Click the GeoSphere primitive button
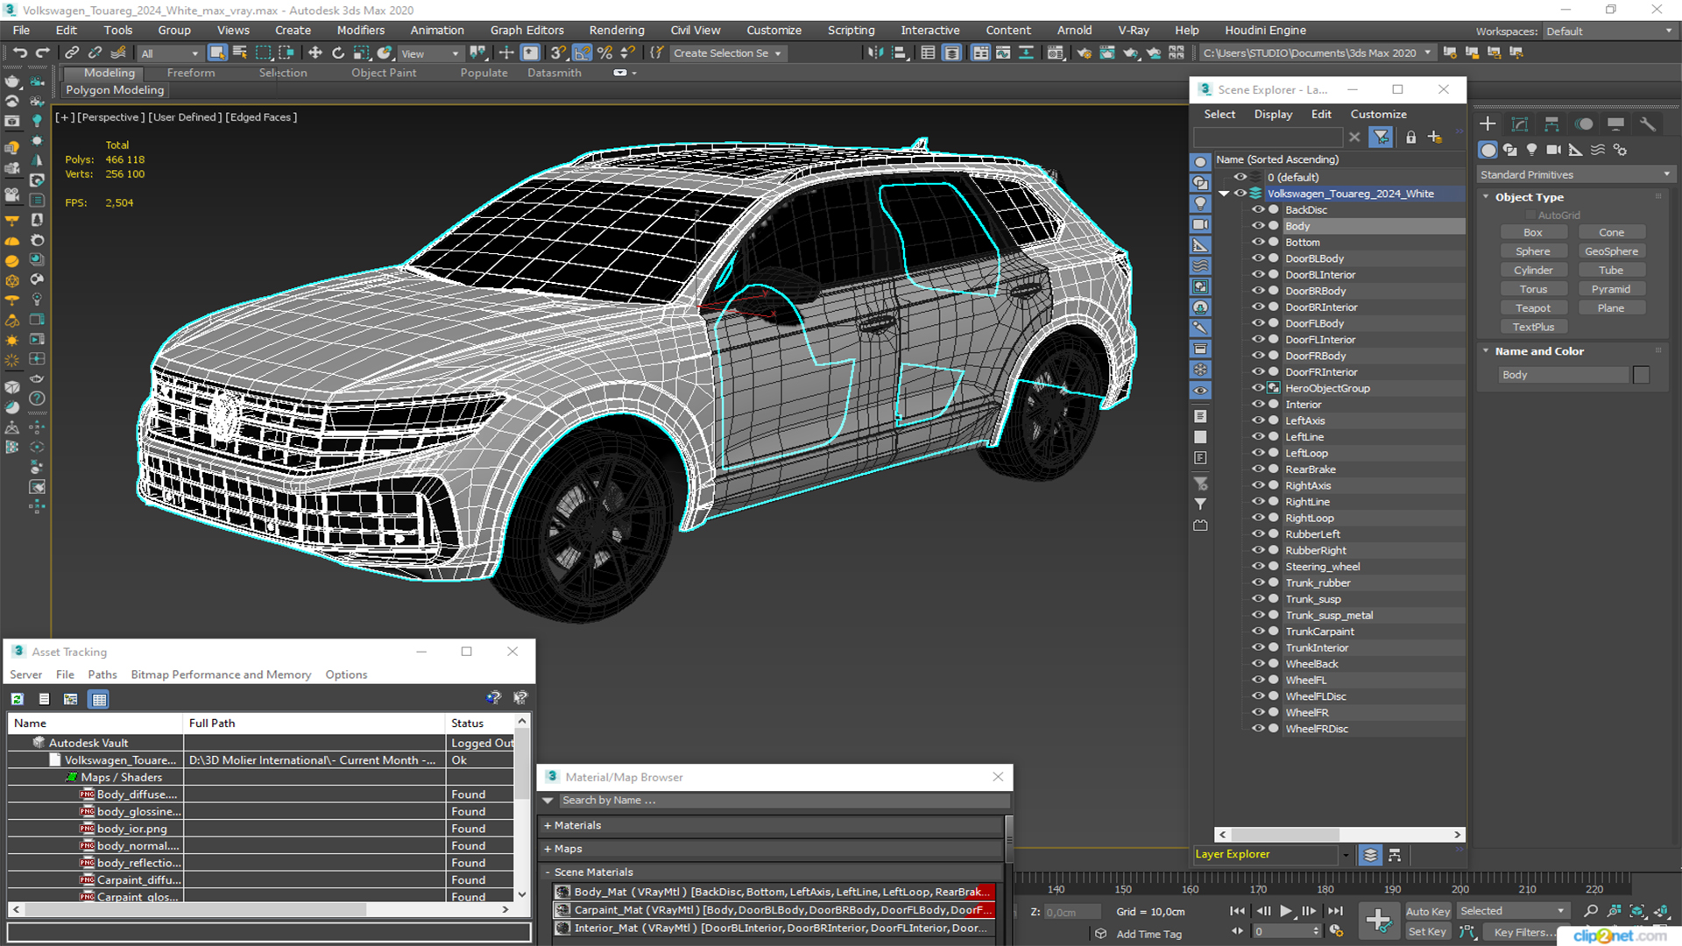This screenshot has height=946, width=1682. point(1611,251)
